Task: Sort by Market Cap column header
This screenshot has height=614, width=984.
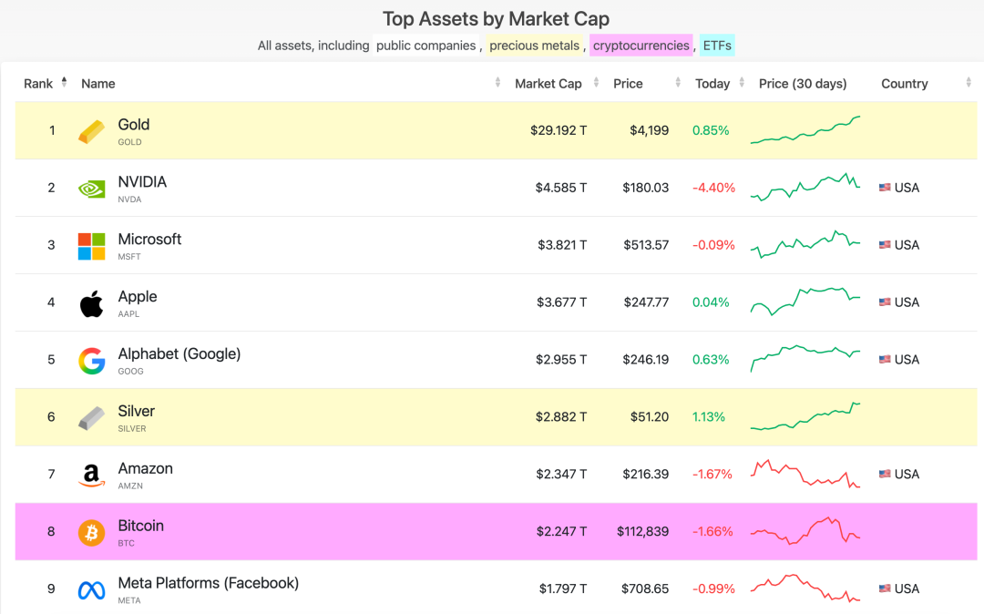Action: [x=548, y=84]
